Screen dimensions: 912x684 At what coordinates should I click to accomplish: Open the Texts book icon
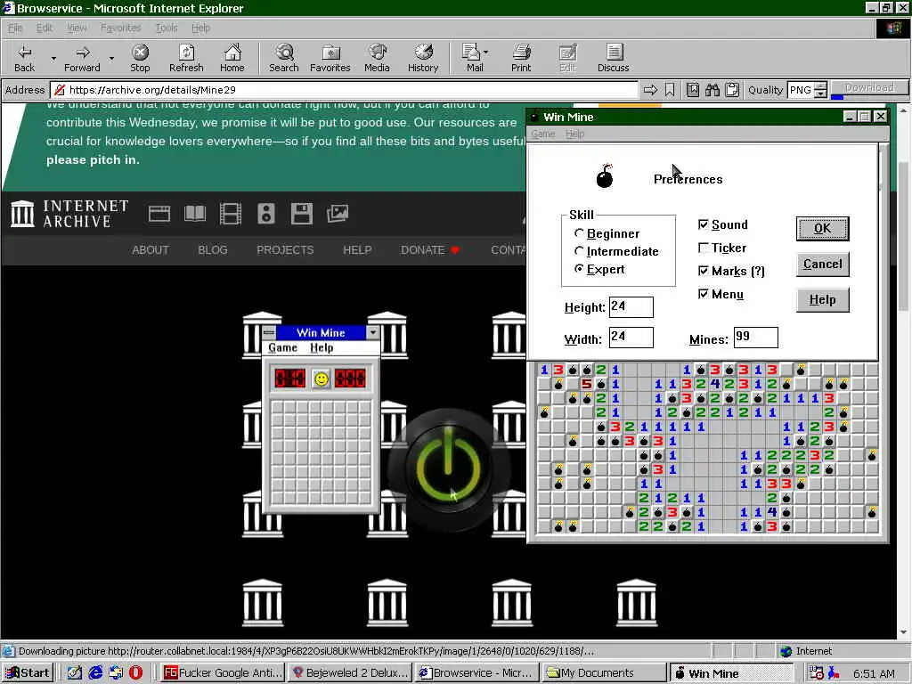[x=195, y=214]
